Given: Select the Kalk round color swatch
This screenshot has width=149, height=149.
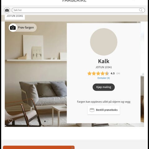Looking at the screenshot, I should (104, 42).
